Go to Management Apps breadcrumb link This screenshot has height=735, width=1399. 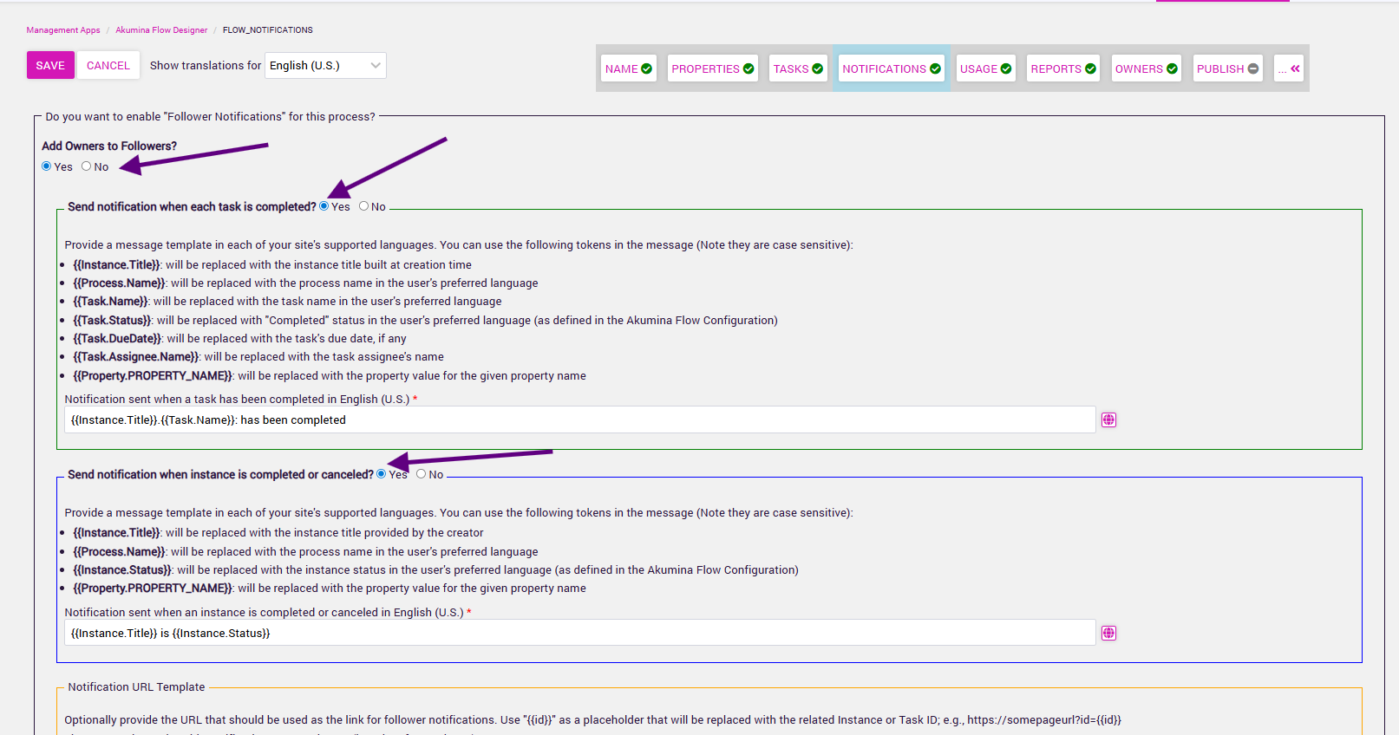click(63, 30)
